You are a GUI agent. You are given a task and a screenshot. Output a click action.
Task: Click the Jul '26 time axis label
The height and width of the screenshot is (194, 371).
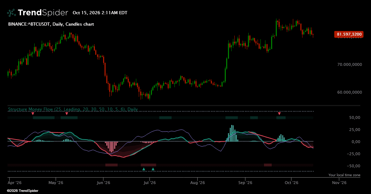[150, 183]
